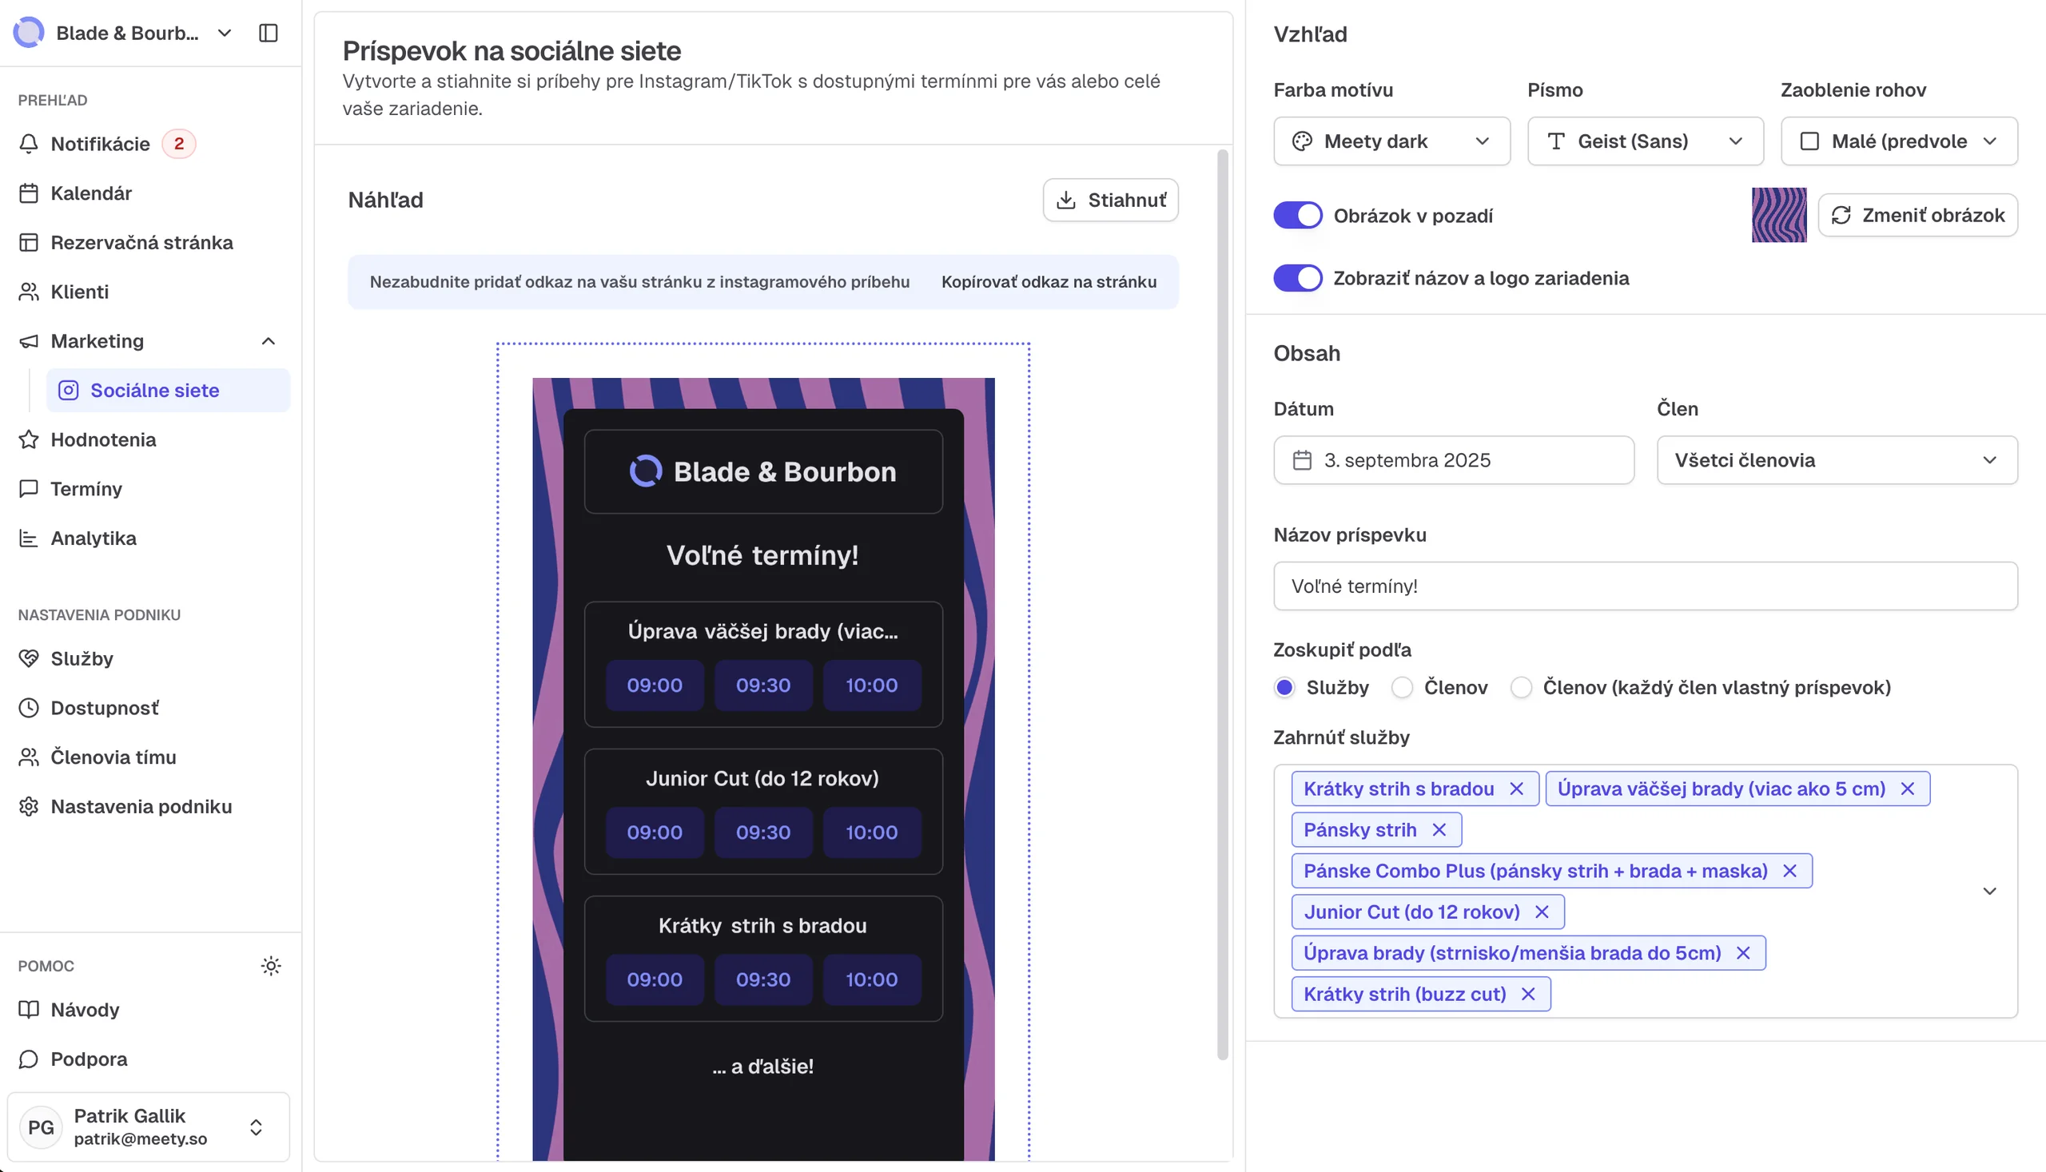Disable the Obrázok v pozadí toggle
Image resolution: width=2046 pixels, height=1172 pixels.
(1297, 216)
